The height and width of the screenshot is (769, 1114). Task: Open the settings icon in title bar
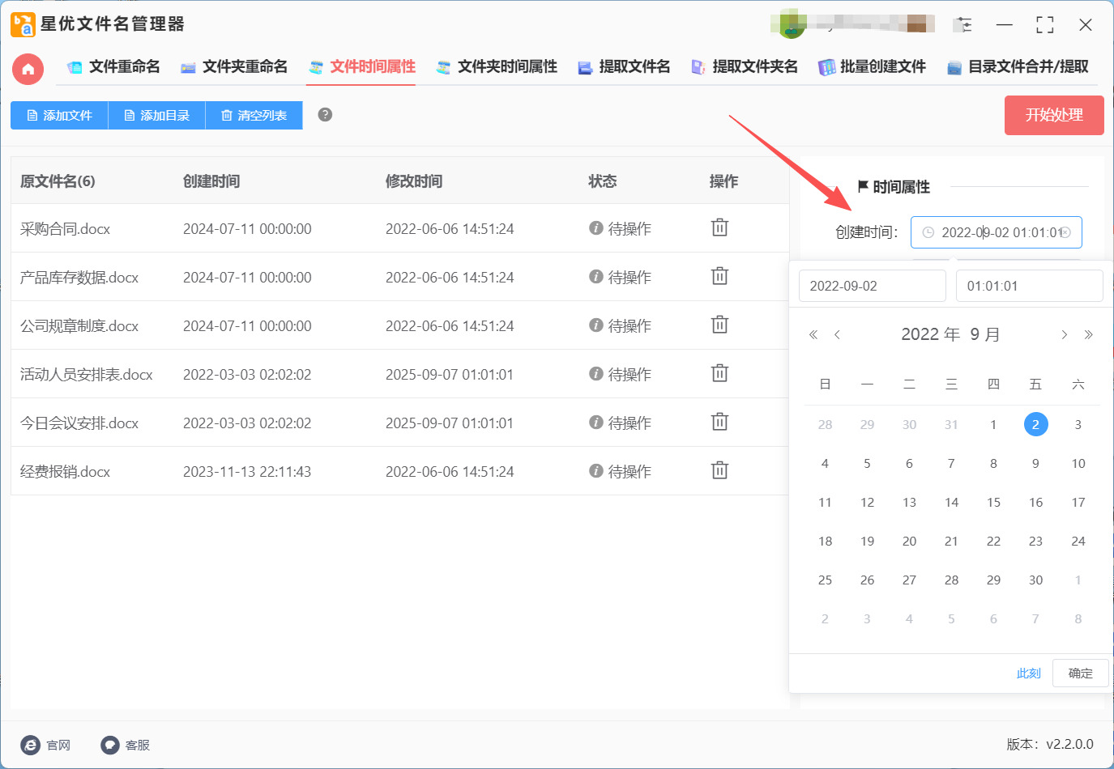(962, 25)
